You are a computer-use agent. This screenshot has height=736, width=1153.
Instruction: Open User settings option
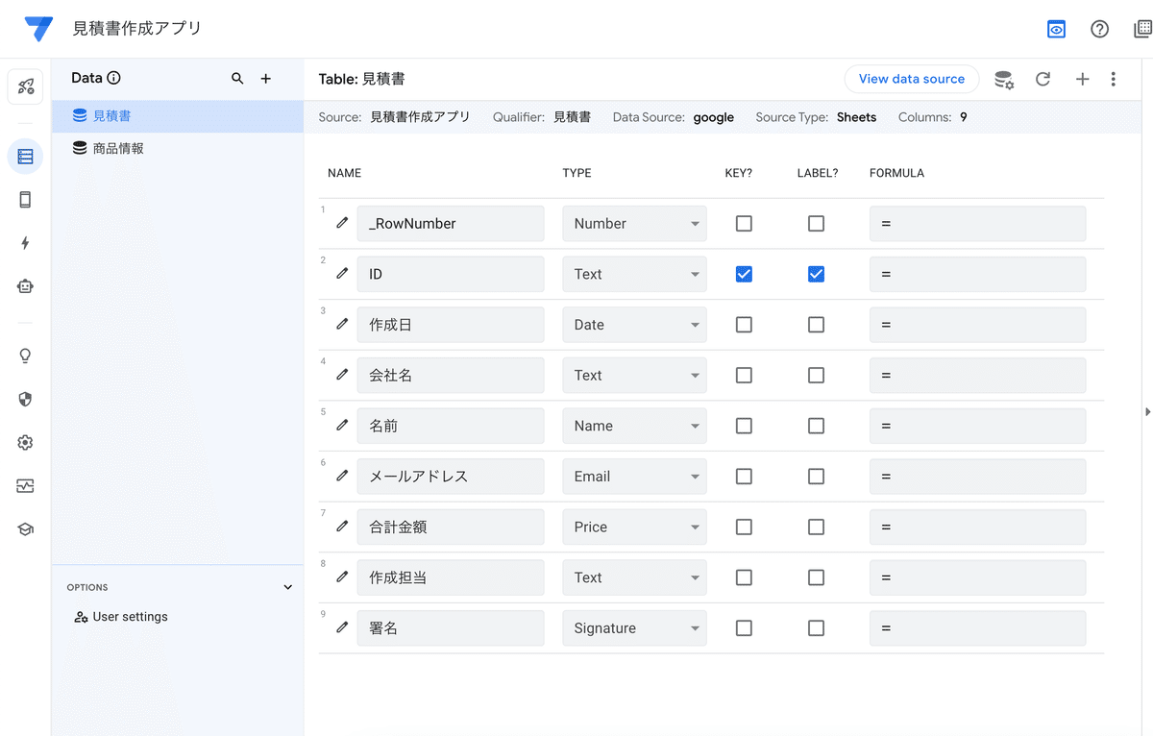coord(121,617)
